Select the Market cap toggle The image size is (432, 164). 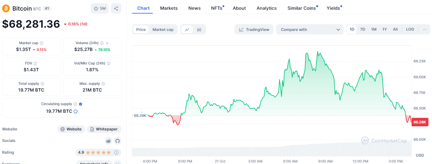[163, 29]
